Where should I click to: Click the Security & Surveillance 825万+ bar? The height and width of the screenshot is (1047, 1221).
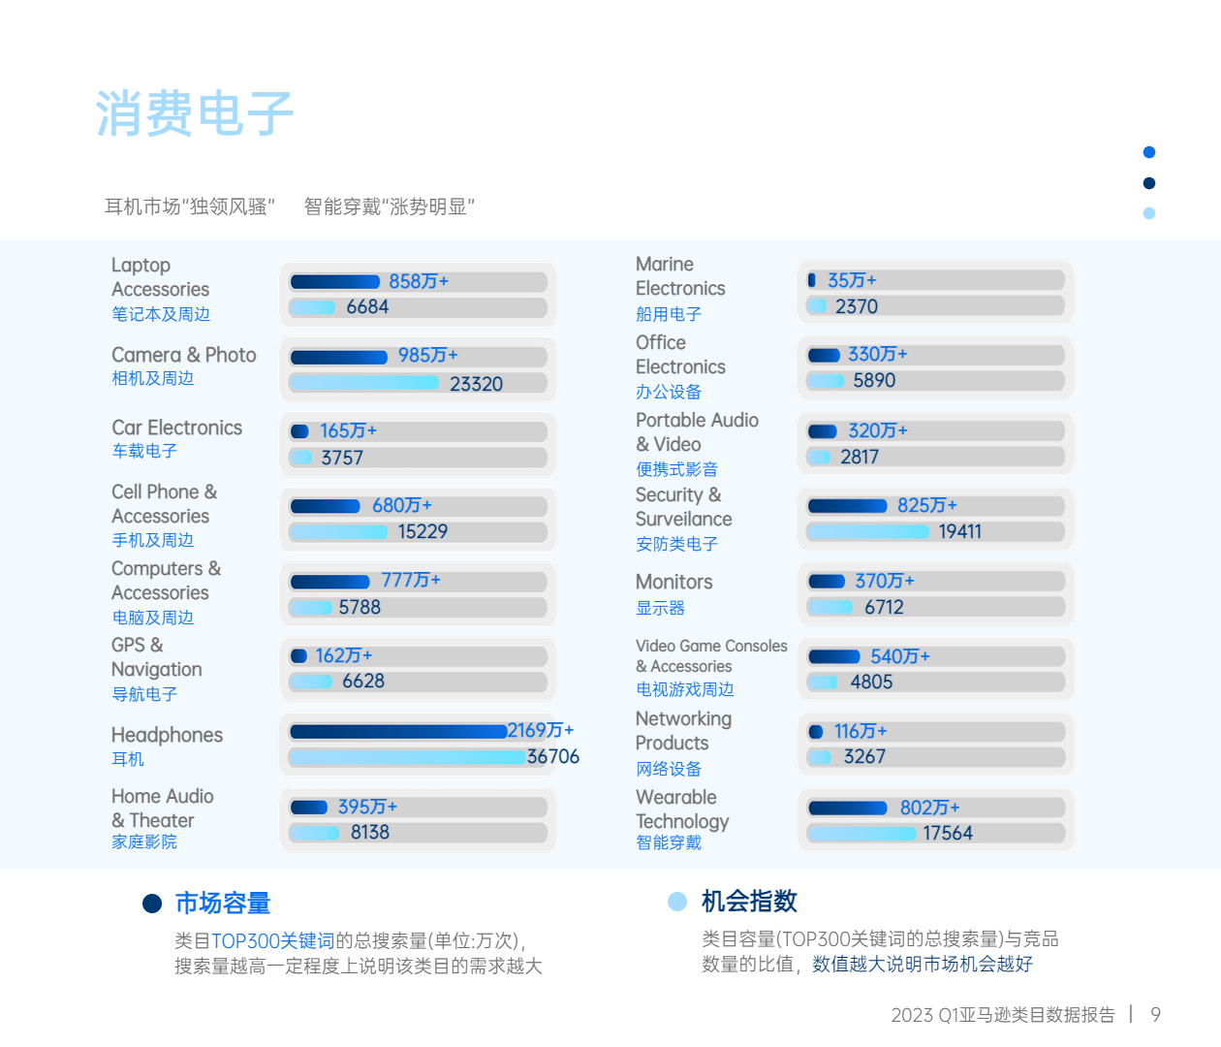point(847,506)
